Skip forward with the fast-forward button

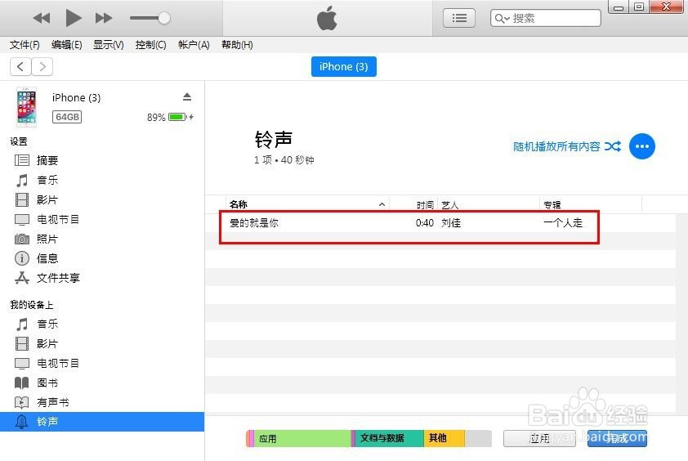(104, 18)
